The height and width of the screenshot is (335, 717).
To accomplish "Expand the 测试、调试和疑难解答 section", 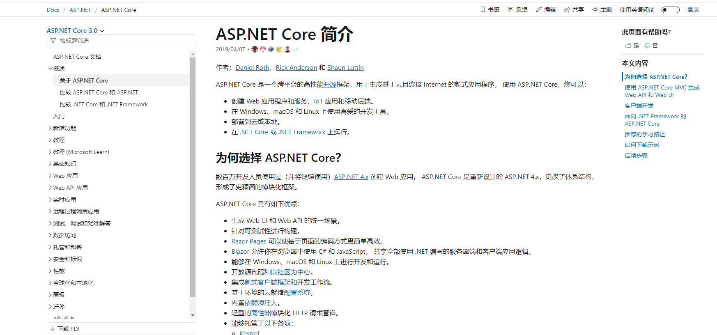I will (x=51, y=223).
